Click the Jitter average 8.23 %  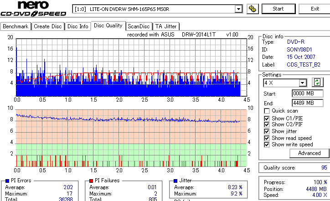click(235, 187)
